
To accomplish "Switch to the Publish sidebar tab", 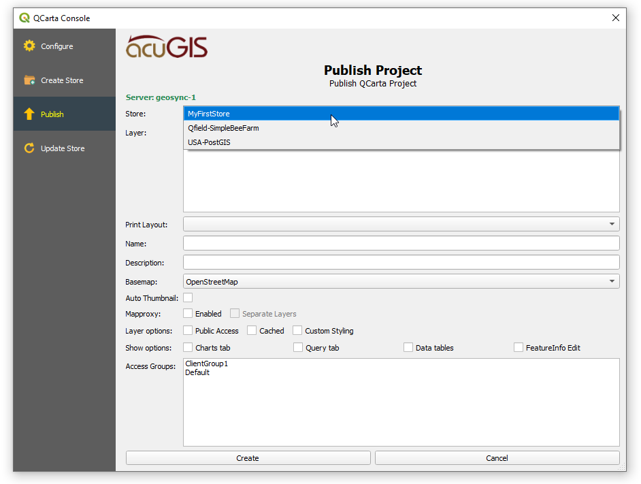I will point(64,114).
